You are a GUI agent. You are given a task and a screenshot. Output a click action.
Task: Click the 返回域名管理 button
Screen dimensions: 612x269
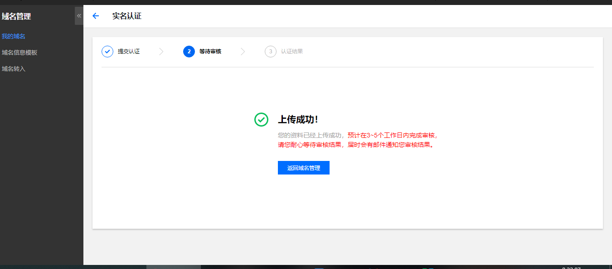coord(303,167)
